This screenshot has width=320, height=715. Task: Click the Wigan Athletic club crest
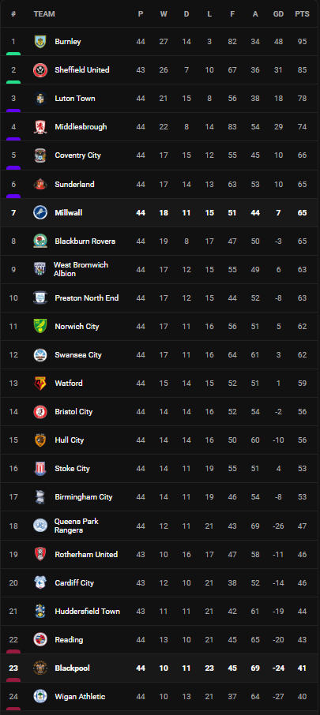click(x=40, y=696)
